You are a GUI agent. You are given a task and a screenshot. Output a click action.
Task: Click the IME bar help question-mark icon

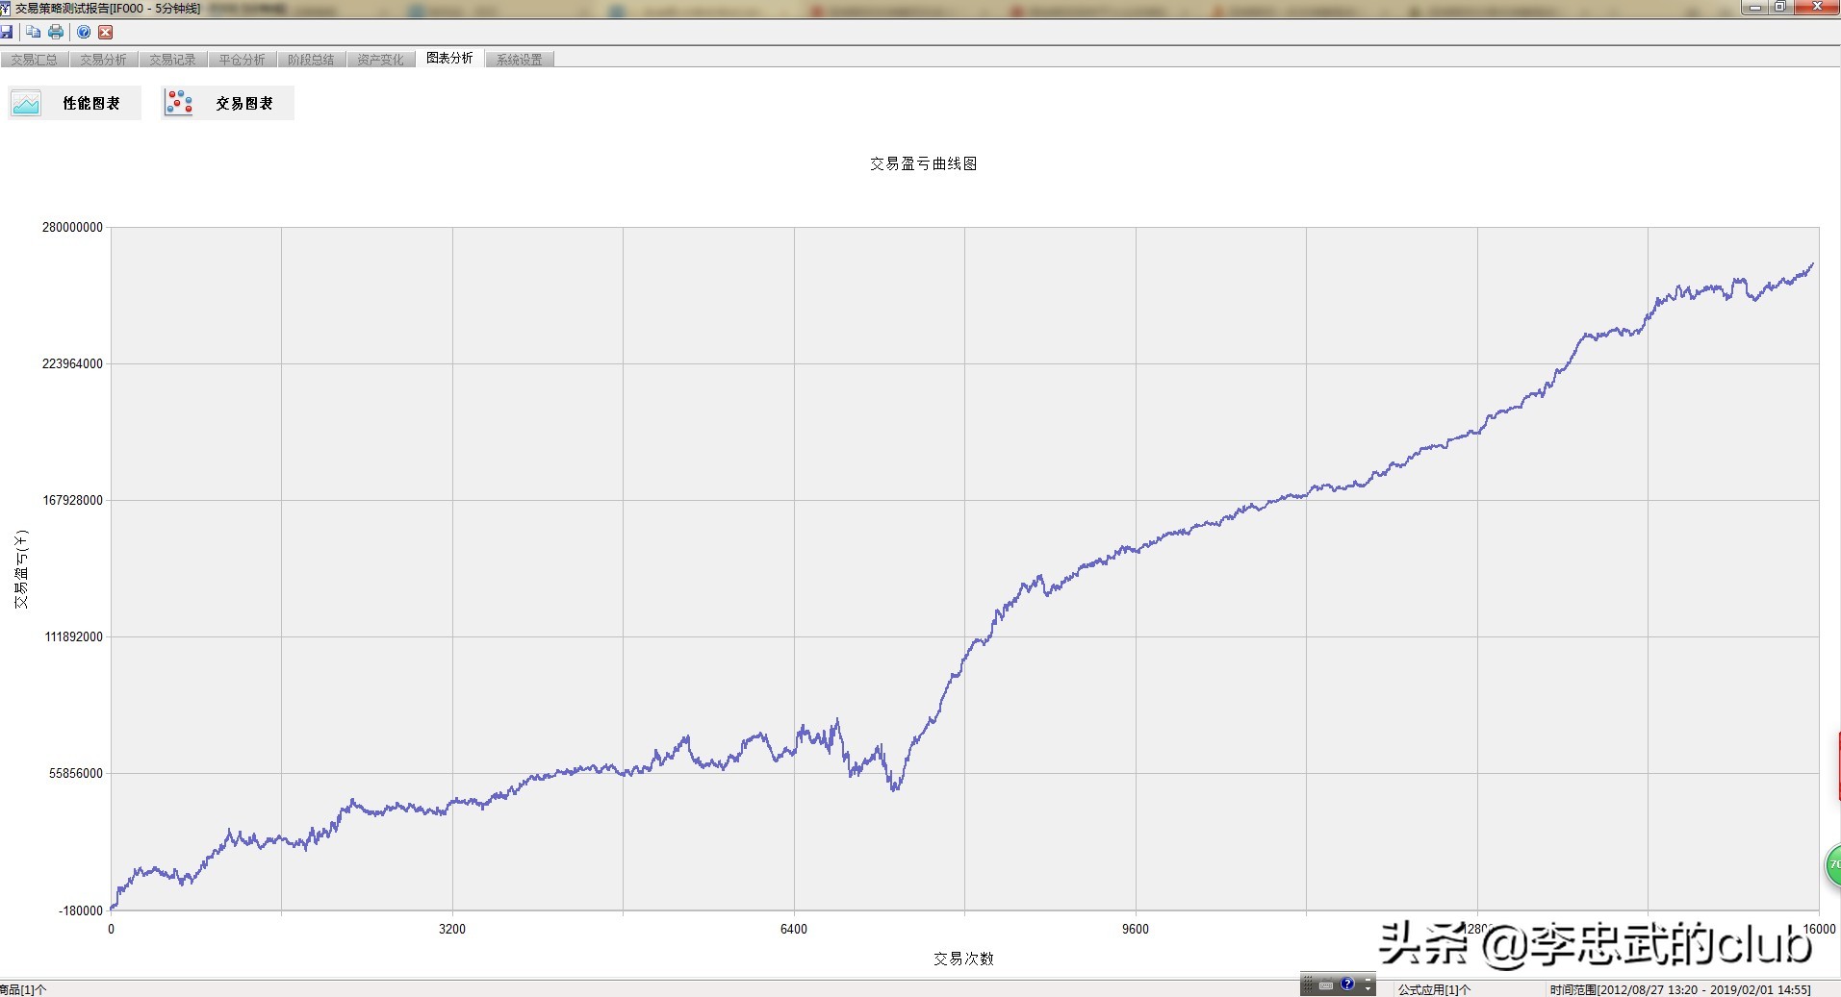pyautogui.click(x=1347, y=984)
